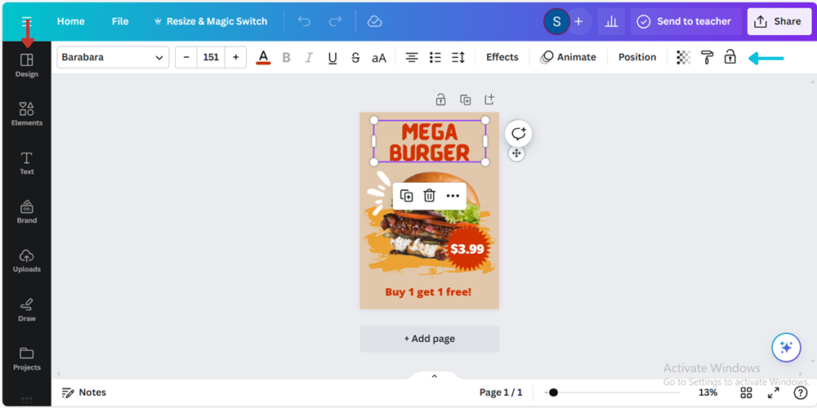
Task: Click the user avatar S
Action: coord(556,21)
